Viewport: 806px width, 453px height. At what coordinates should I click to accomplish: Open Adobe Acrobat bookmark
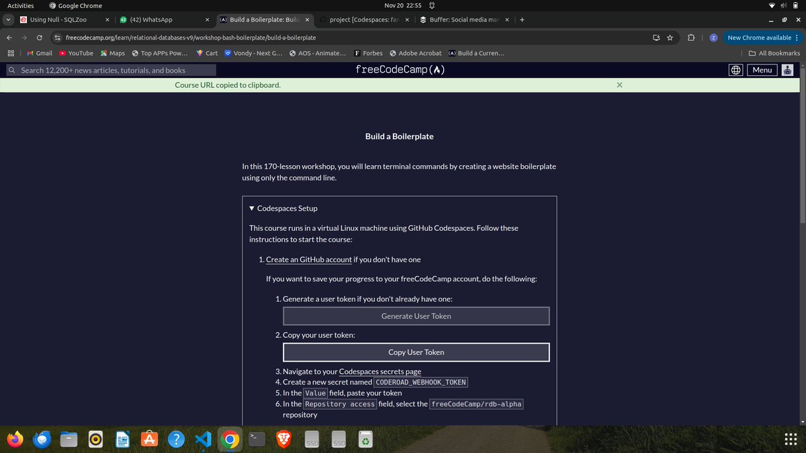click(415, 53)
